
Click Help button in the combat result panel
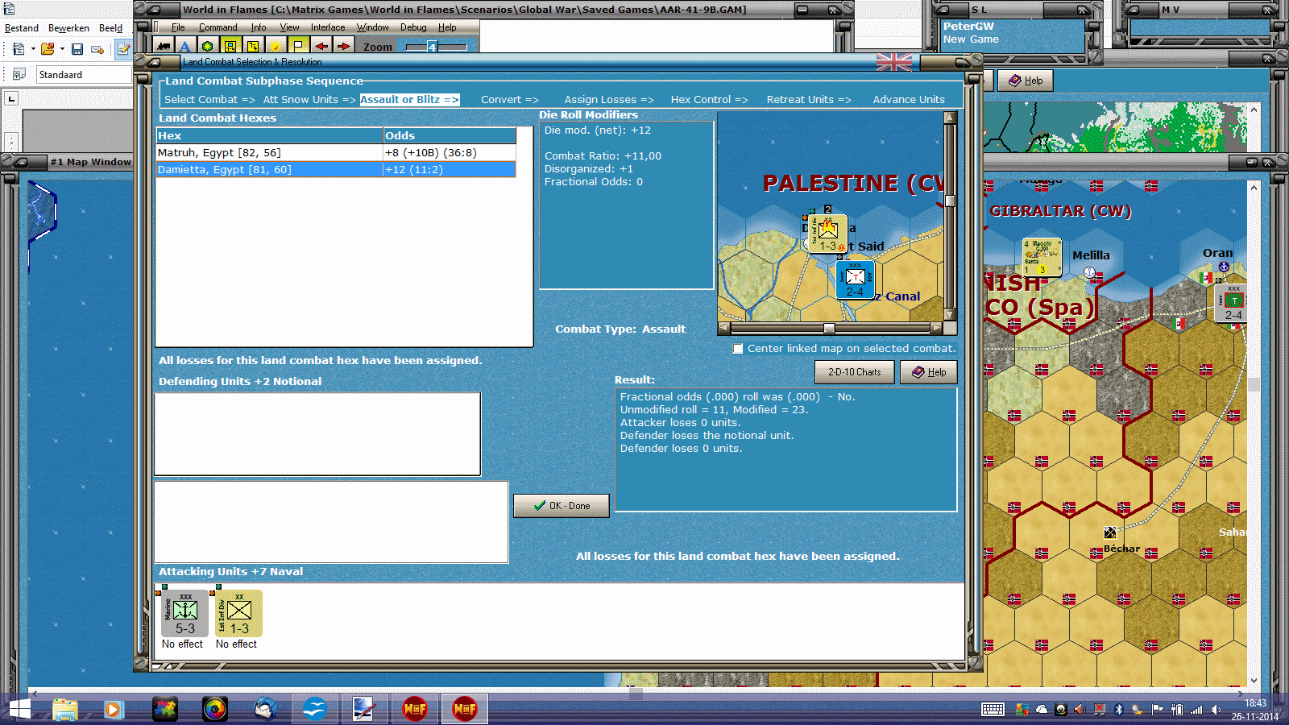click(929, 372)
